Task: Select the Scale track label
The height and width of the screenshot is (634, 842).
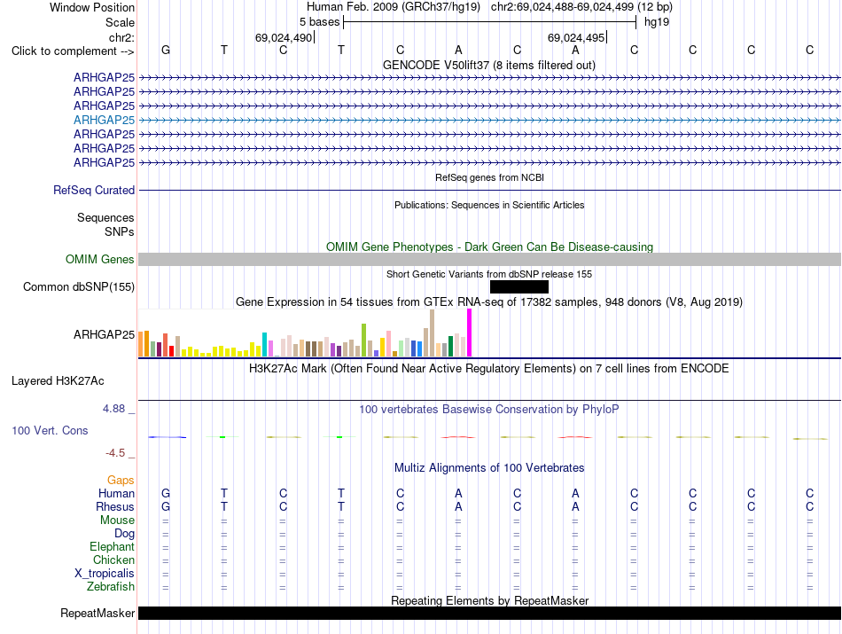Action: point(120,22)
